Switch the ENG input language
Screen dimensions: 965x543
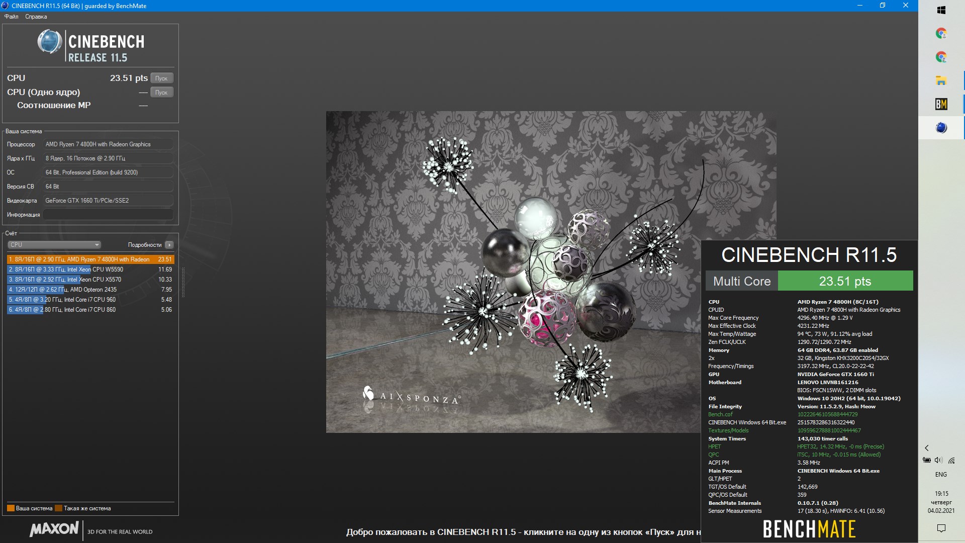point(941,475)
